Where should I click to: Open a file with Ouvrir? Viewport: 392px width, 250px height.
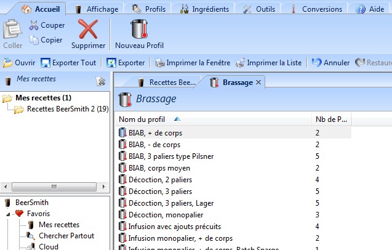19,63
